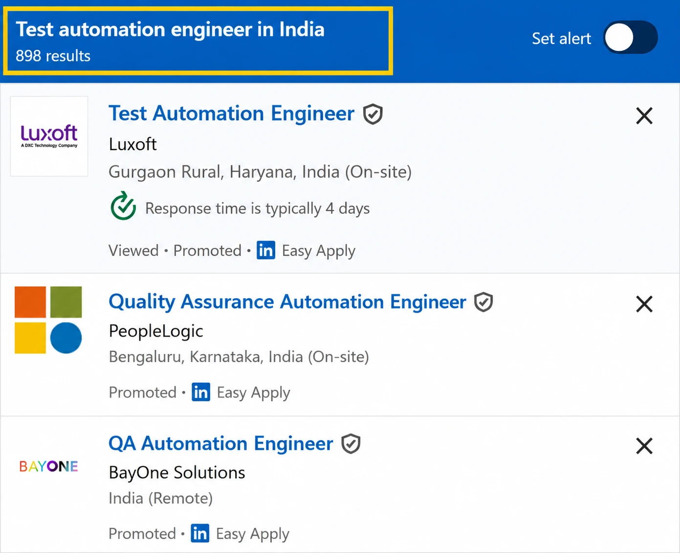Screen dimensions: 680x553
Task: Click verified shield beside Quality Assurance Automation Engineer
Action: (x=483, y=302)
